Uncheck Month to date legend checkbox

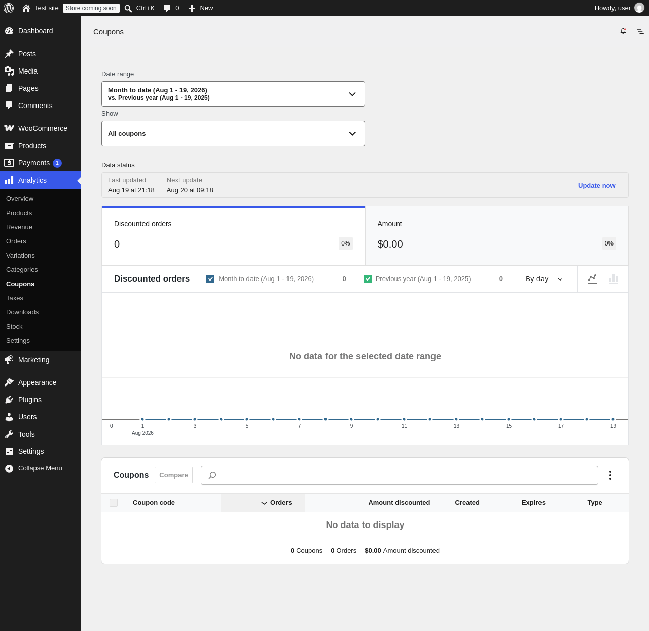click(x=210, y=279)
